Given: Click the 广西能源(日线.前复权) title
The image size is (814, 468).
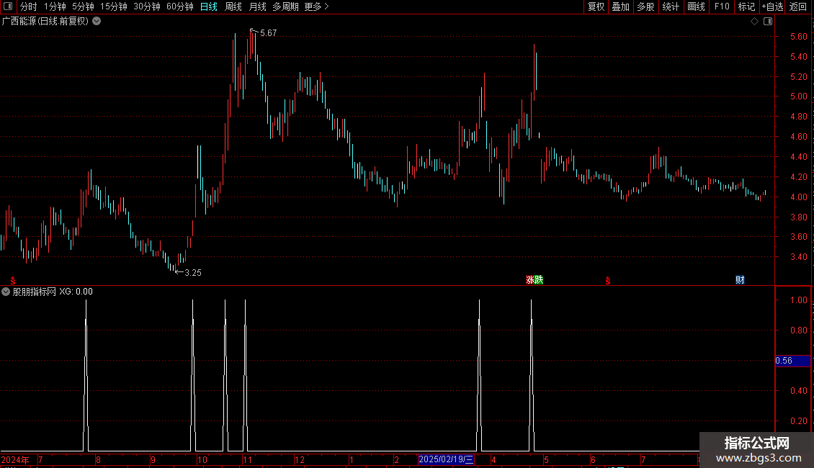Looking at the screenshot, I should 45,21.
